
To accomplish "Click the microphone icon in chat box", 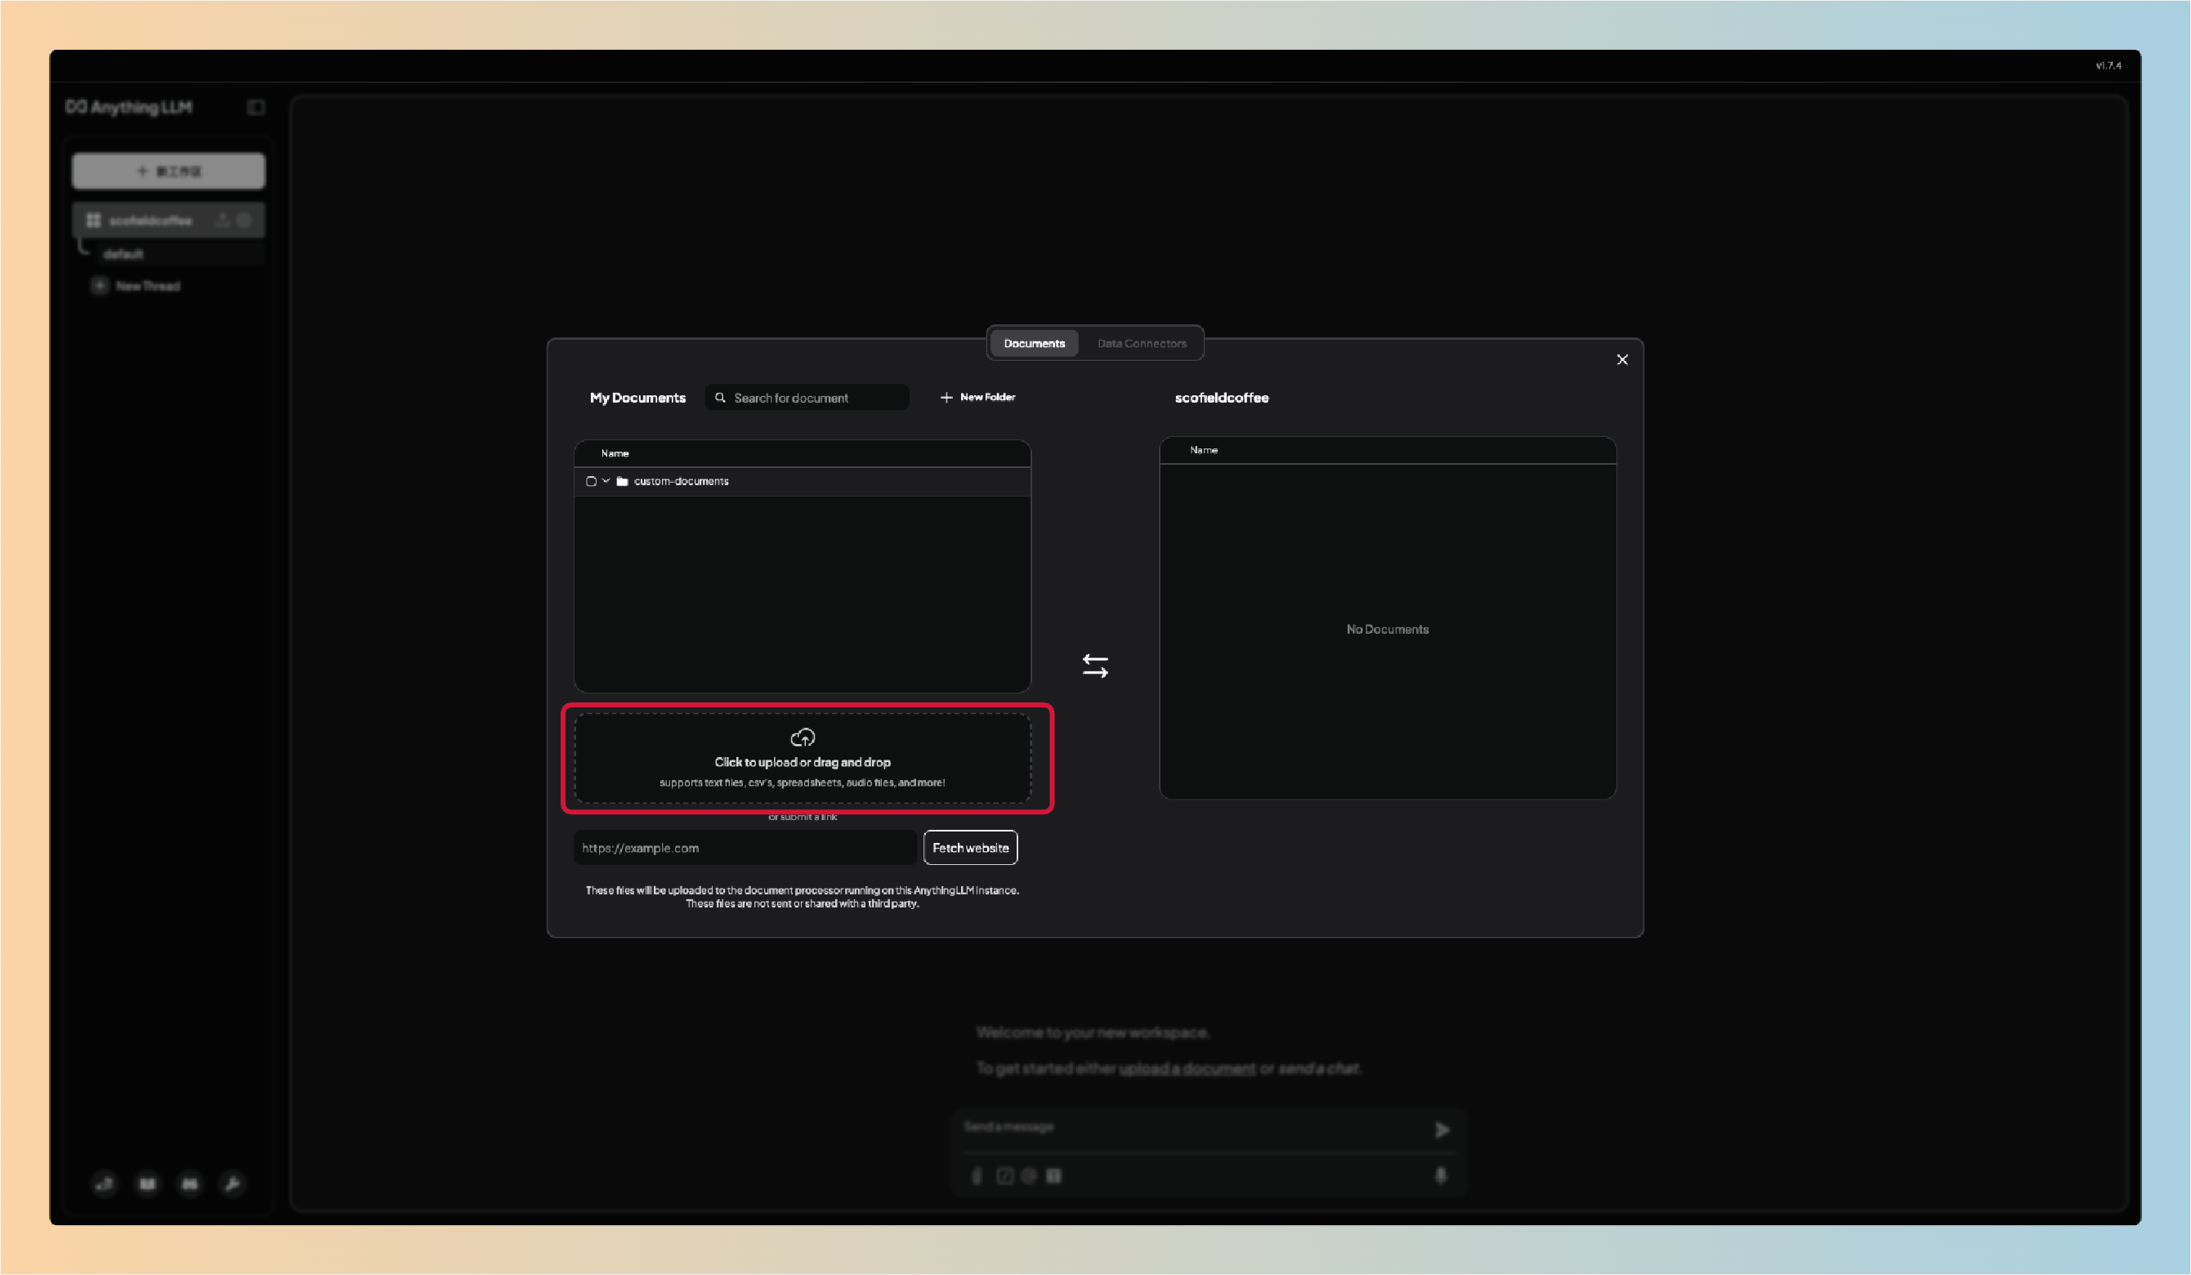I will (x=1441, y=1175).
